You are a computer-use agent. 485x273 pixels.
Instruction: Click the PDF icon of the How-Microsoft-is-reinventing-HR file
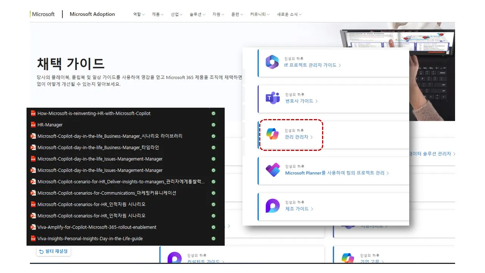tap(33, 113)
